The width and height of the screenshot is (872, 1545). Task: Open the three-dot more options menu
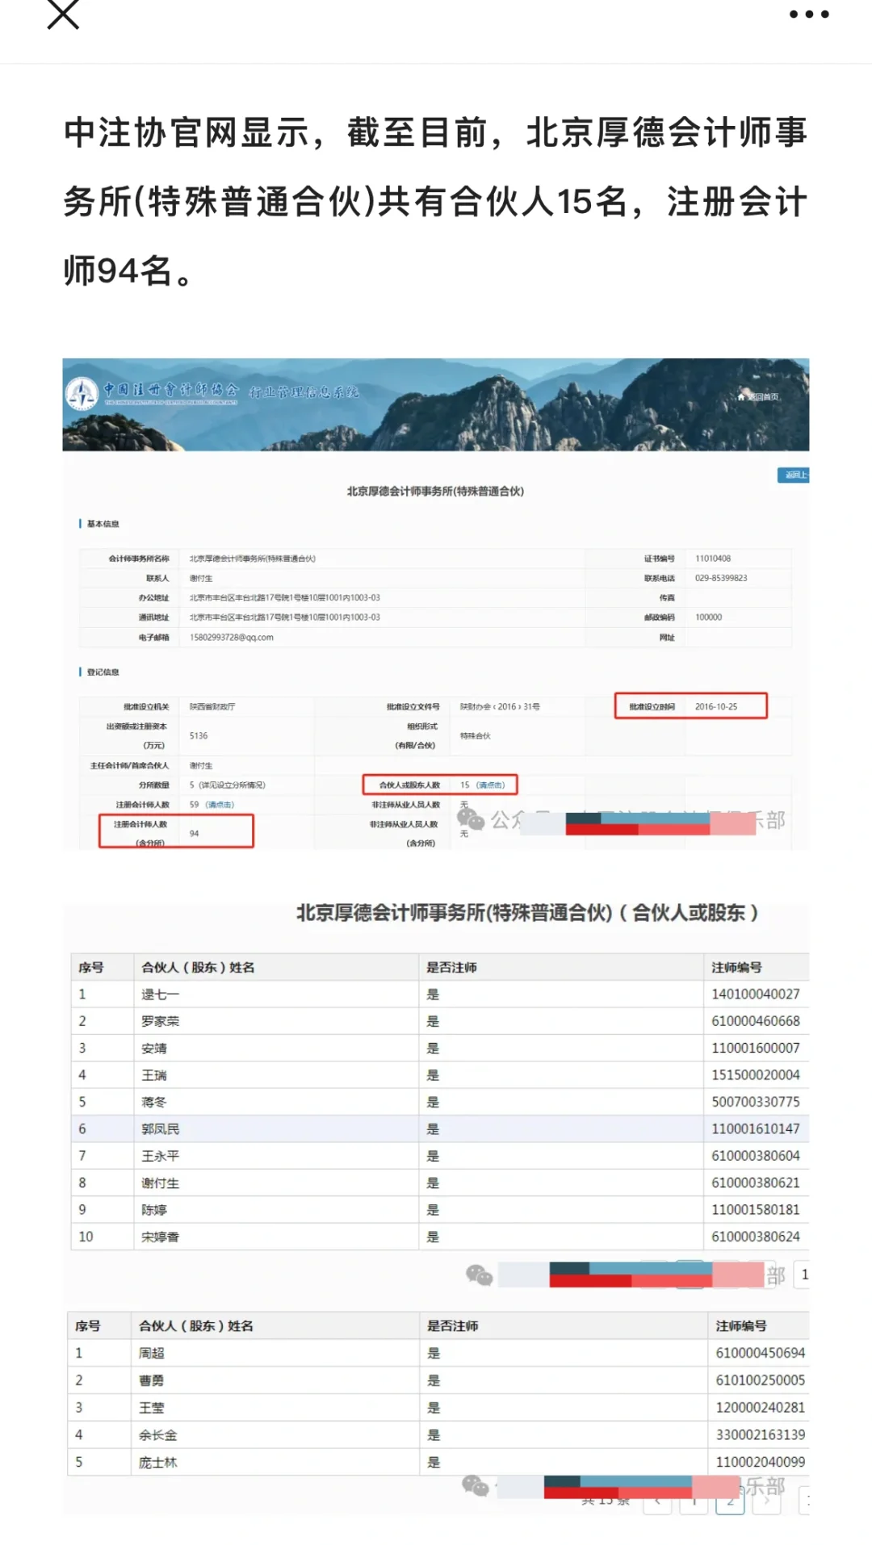tap(809, 14)
